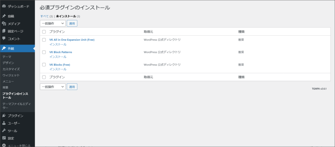The image size is (335, 147).
Task: Click the pushpin icon for 投稿
Action: (4, 16)
